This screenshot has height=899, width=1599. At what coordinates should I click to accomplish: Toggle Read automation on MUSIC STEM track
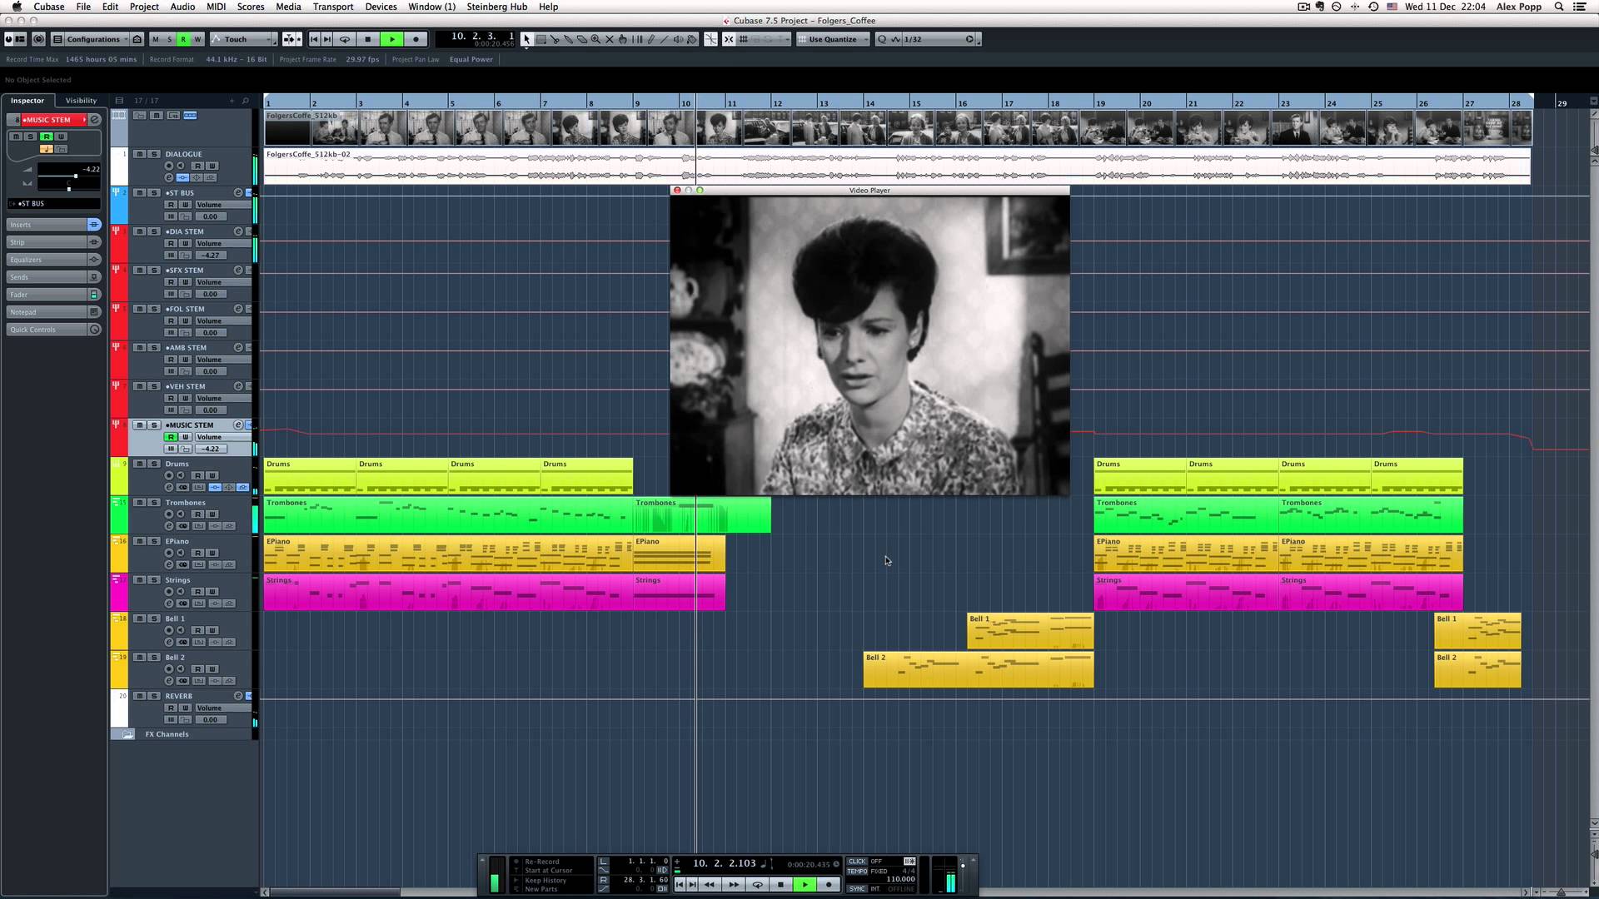click(x=171, y=437)
